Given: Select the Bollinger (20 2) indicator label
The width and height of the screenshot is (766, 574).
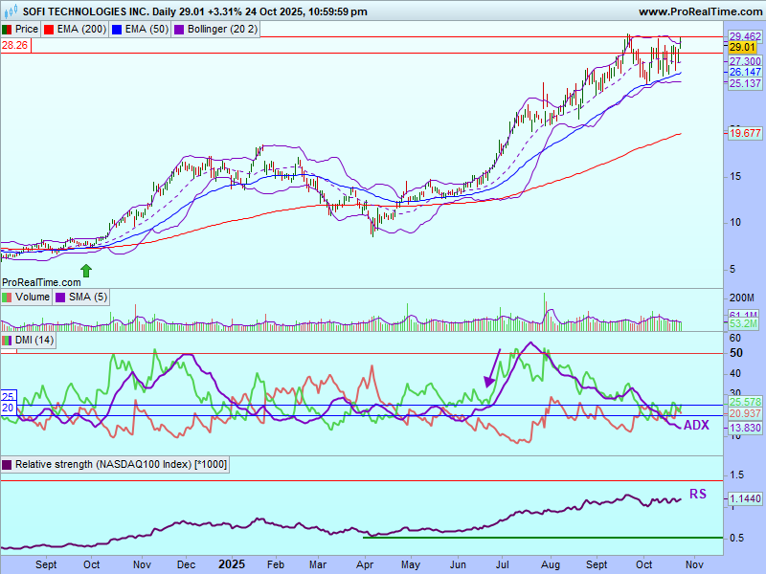Looking at the screenshot, I should 222,29.
